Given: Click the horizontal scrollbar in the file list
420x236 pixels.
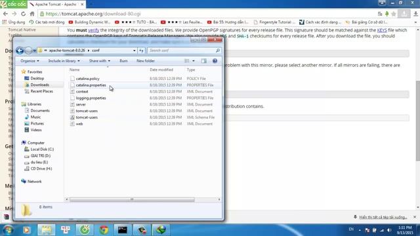Looking at the screenshot, I should point(132,199).
